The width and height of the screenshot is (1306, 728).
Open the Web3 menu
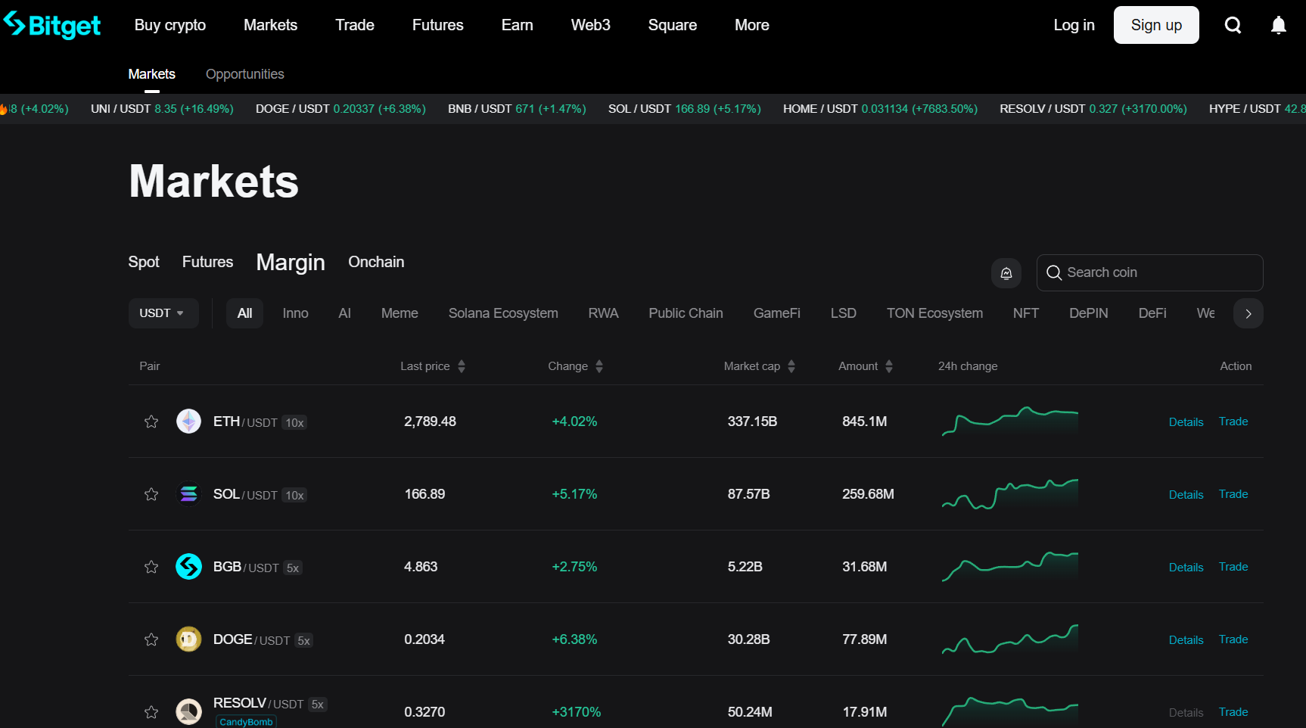(x=591, y=25)
